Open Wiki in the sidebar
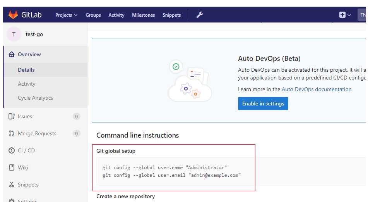The height and width of the screenshot is (202, 368). (23, 167)
